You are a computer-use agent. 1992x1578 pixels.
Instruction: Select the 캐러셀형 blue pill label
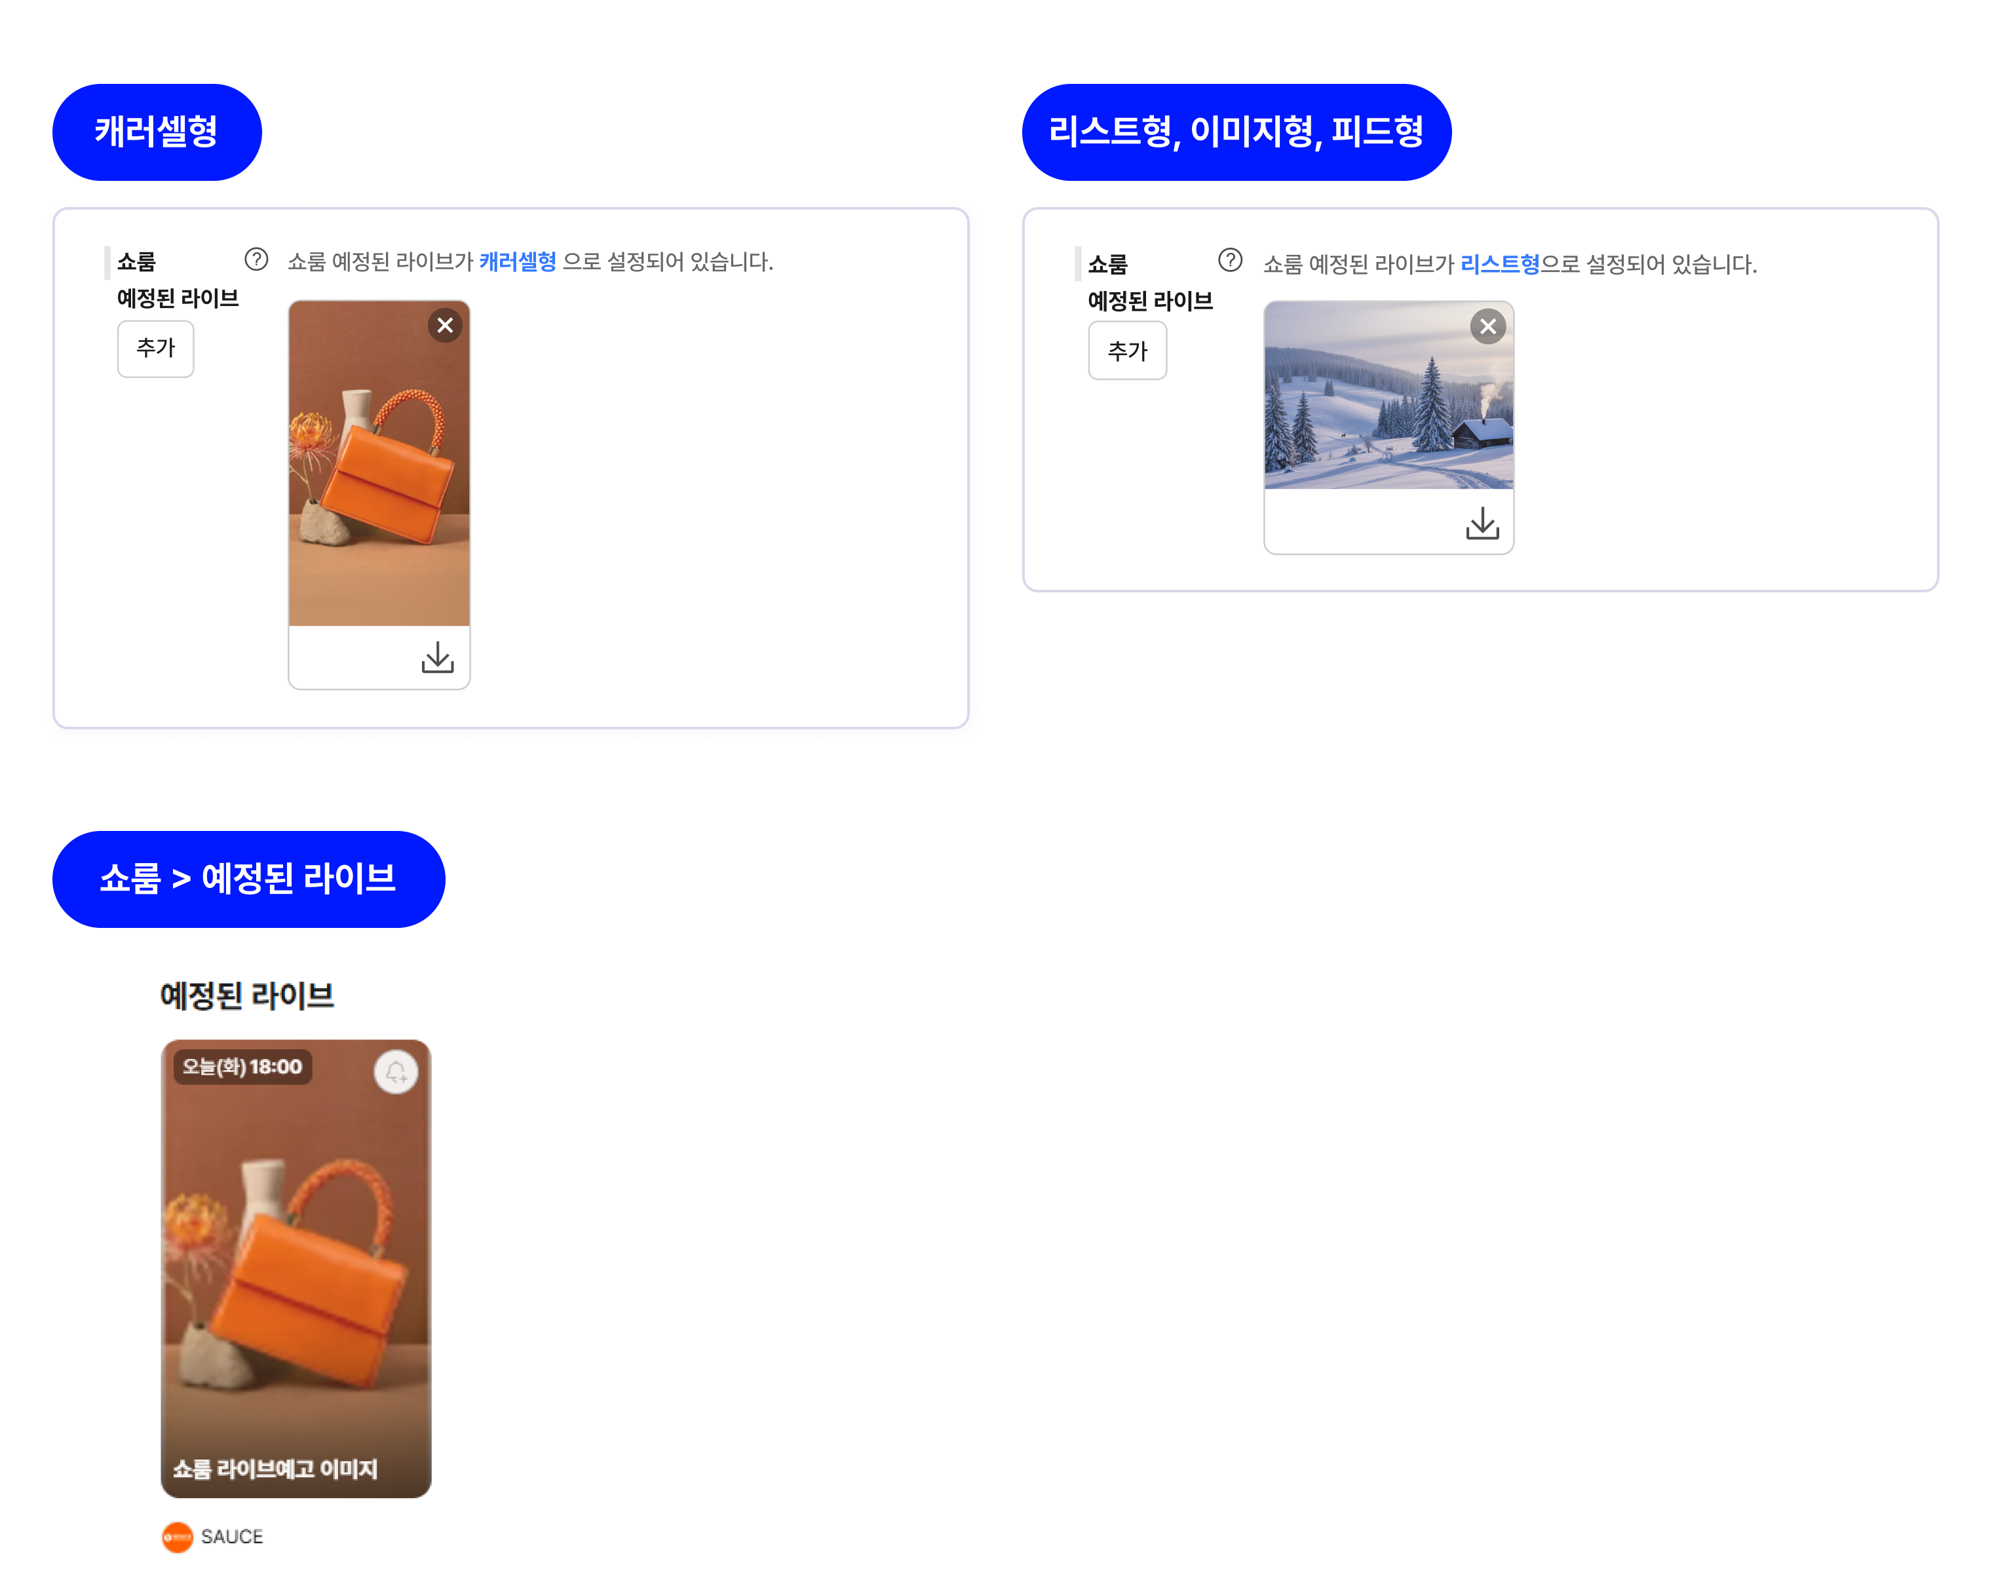point(157,132)
